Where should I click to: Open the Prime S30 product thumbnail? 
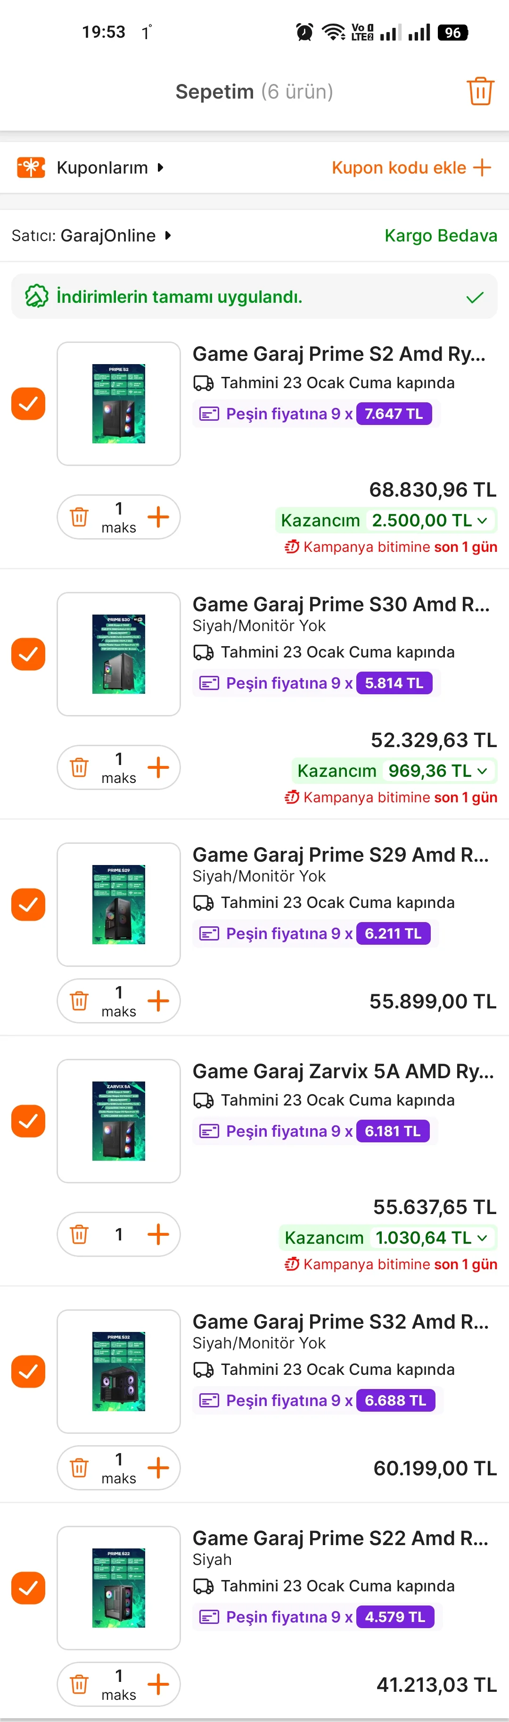click(x=119, y=654)
